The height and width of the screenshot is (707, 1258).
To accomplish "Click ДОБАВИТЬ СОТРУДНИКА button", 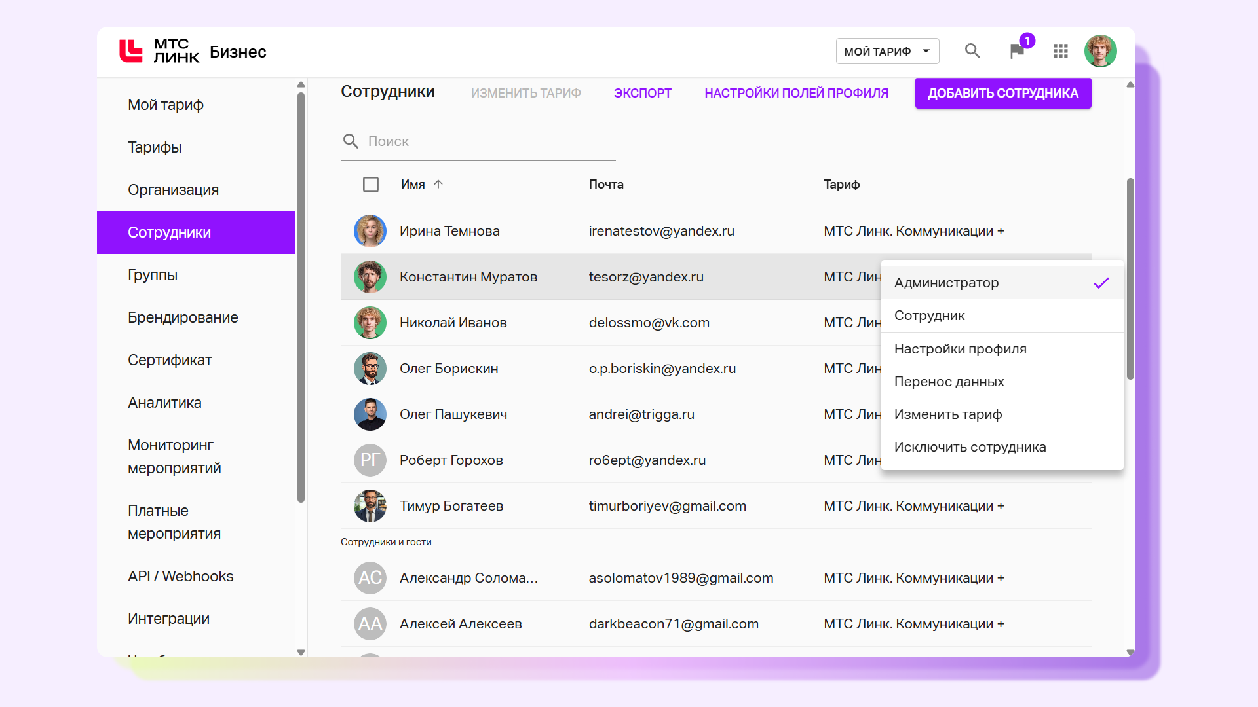I will (1002, 93).
